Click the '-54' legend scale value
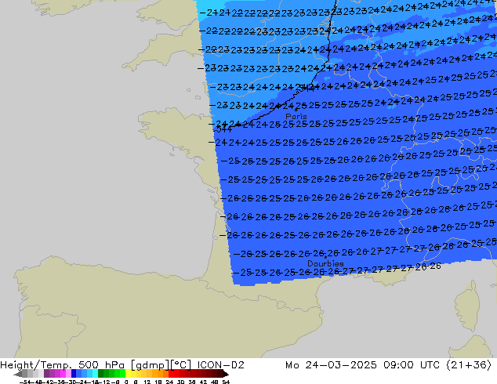Viewport: 497px width, 384px height. pyautogui.click(x=25, y=382)
